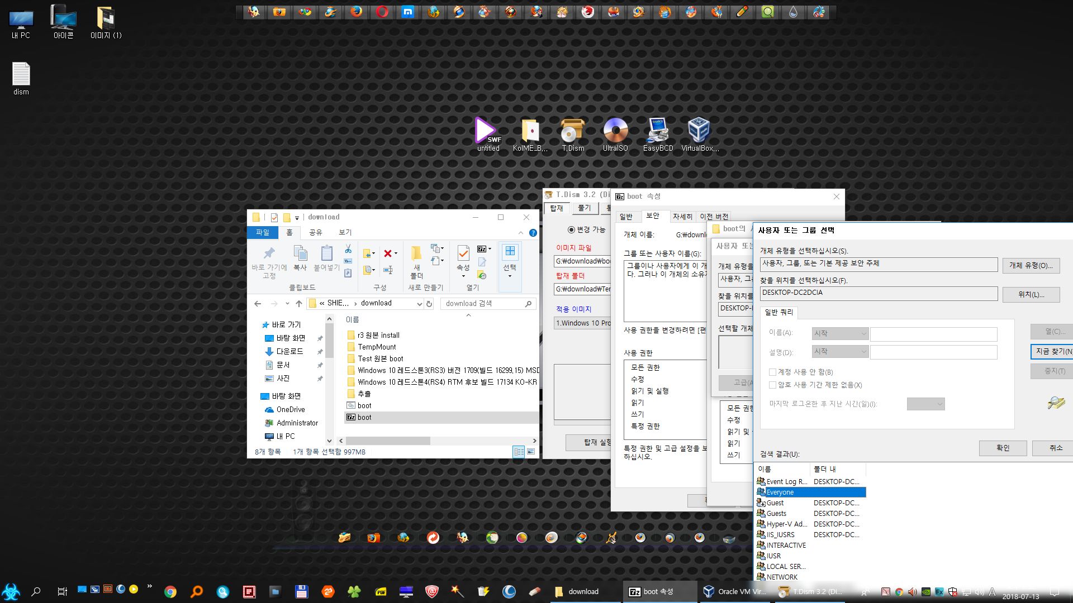Select the UltraISO desktop icon
Screen dimensions: 1073x603
tap(615, 135)
